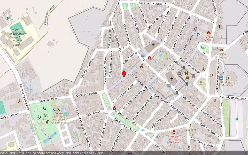Select the Calle Díaz Brito label
The width and height of the screenshot is (248, 155).
coord(136,24)
